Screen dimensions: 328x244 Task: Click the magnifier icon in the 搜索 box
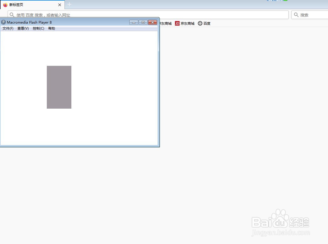coord(296,15)
